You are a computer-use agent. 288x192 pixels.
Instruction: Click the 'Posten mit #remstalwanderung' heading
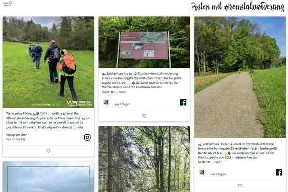pyautogui.click(x=238, y=7)
